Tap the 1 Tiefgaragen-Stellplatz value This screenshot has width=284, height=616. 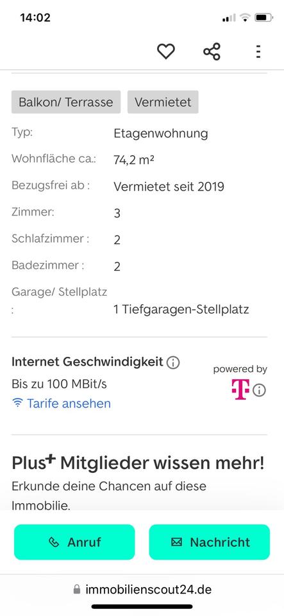[x=181, y=309]
